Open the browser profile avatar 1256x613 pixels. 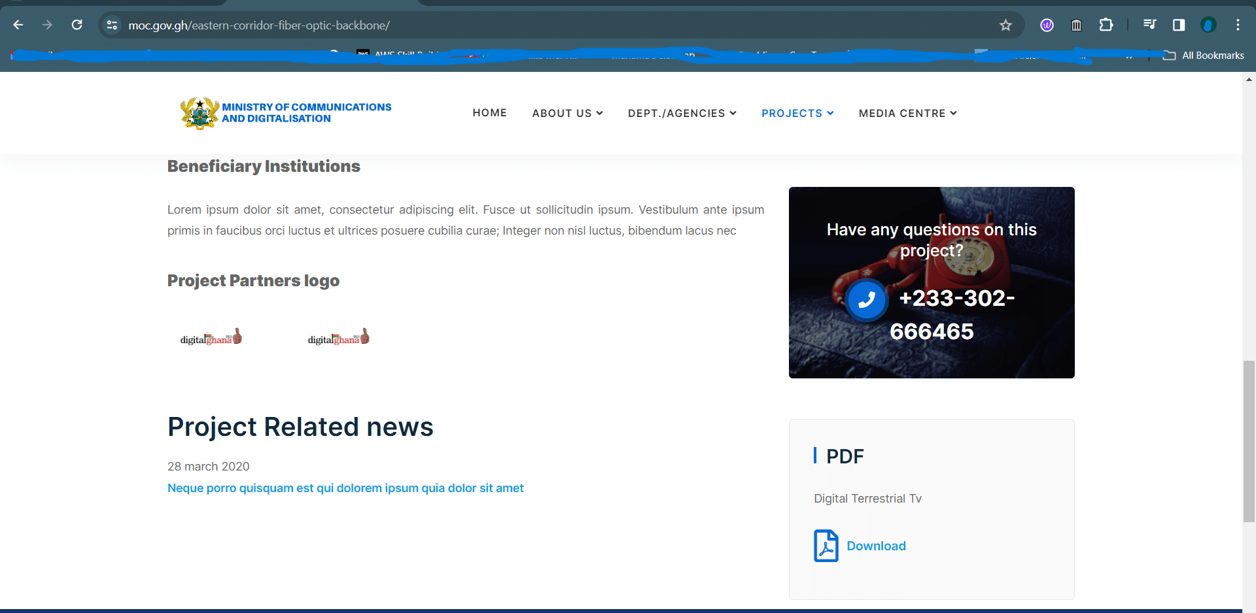click(1208, 25)
